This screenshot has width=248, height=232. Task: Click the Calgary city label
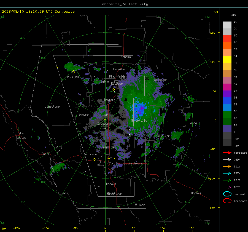coord(107,162)
